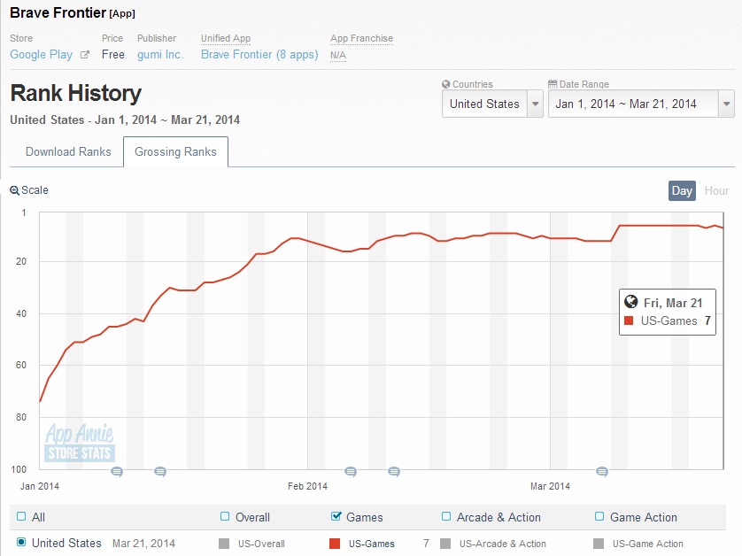Click the US-Arcade & Action gray swatch

(445, 544)
